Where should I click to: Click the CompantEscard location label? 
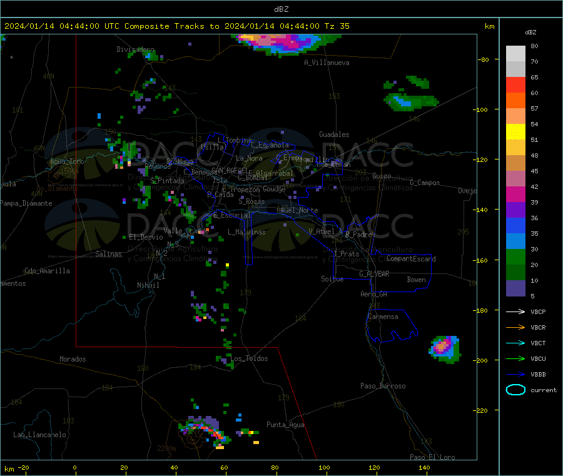coord(411,258)
